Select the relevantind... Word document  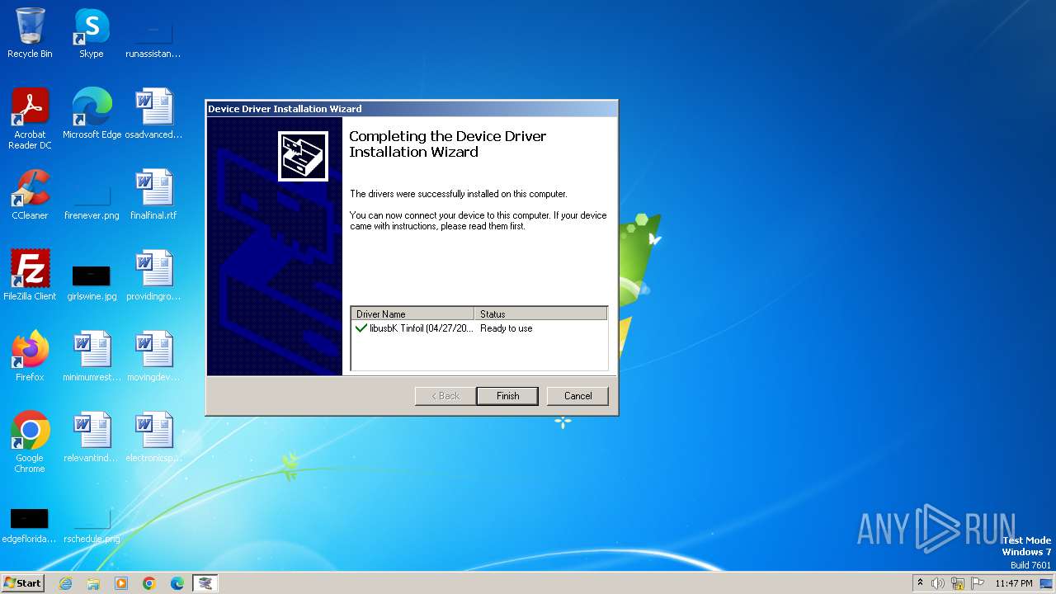pos(92,436)
